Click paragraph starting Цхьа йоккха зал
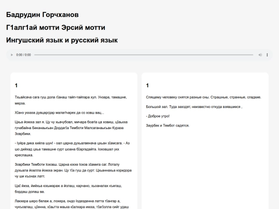 point(71,128)
